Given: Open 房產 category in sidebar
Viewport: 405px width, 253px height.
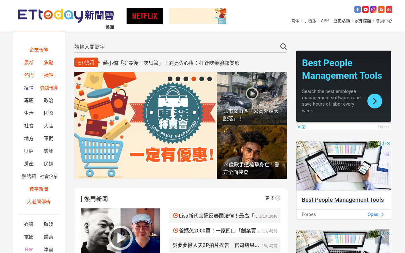Looking at the screenshot, I should click(x=29, y=164).
